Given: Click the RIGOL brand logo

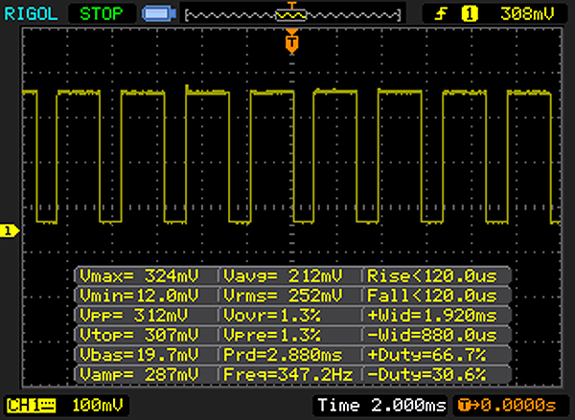Looking at the screenshot, I should pyautogui.click(x=31, y=14).
